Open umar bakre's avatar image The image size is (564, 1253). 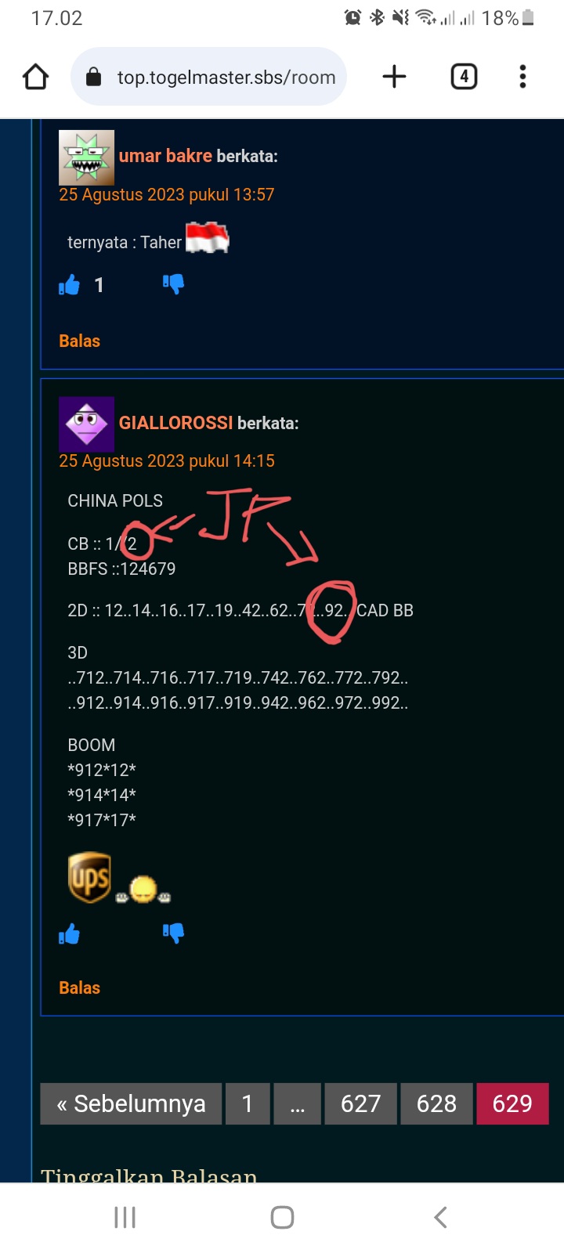point(86,157)
